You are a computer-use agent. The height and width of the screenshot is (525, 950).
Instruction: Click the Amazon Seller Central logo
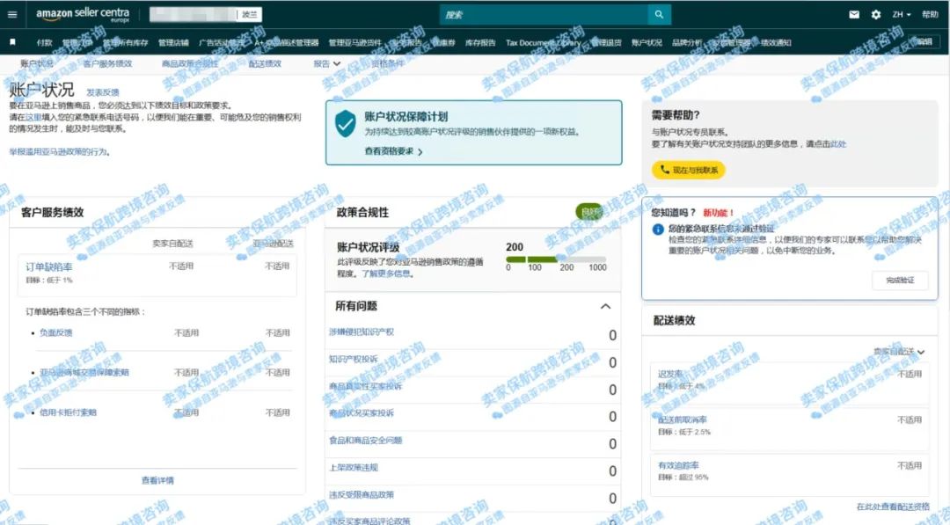click(83, 15)
